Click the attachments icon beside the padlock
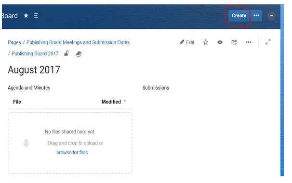This screenshot has height=183, width=292. pyautogui.click(x=79, y=54)
